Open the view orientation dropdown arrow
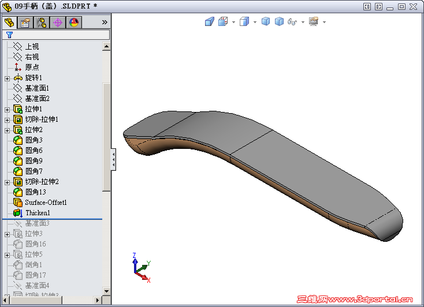 [x=233, y=22]
